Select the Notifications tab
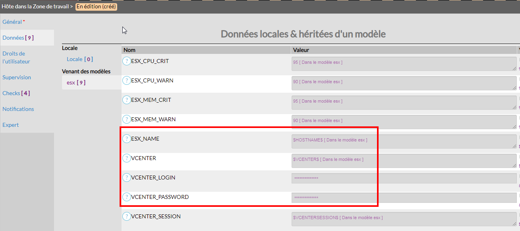Image resolution: width=520 pixels, height=231 pixels. click(x=18, y=109)
